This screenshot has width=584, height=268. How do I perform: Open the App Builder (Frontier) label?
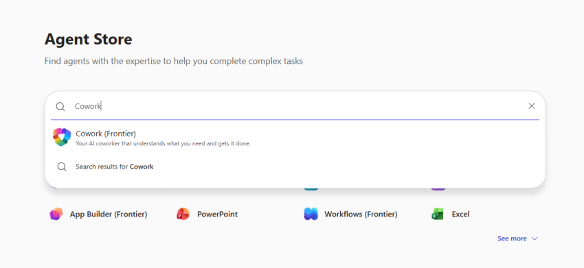pos(109,214)
